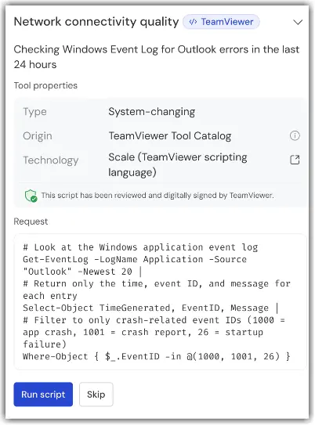Collapse the Network connectivity quality panel chevron
Image resolution: width=315 pixels, height=425 pixels.
[298, 22]
